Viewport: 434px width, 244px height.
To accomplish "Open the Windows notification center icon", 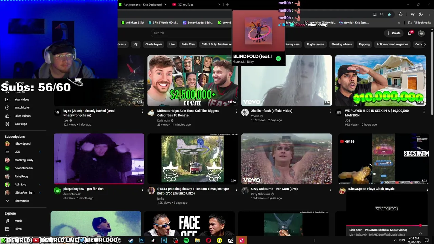I will (x=427, y=240).
